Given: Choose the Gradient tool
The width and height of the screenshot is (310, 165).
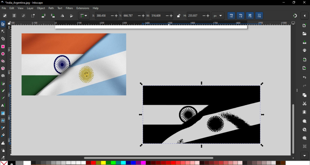Looking at the screenshot, I should [3, 113].
